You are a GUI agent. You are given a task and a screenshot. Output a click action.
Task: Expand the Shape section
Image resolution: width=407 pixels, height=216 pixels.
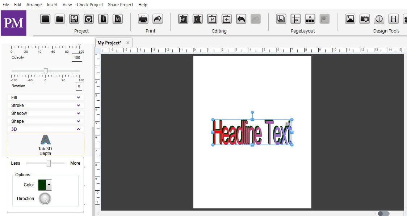[45, 121]
